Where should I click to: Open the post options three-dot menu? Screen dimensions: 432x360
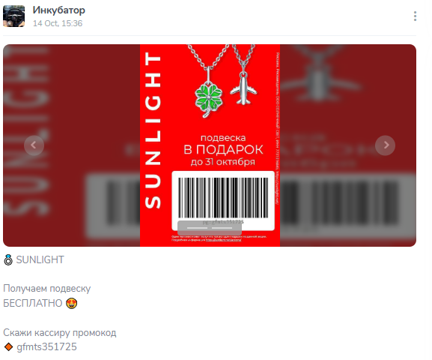click(415, 16)
